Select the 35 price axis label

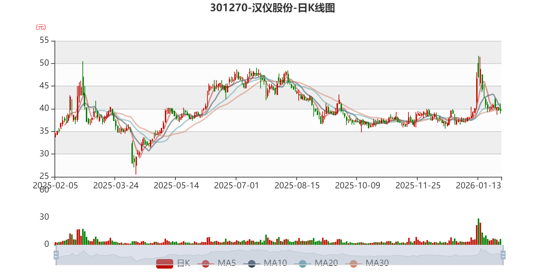44,131
